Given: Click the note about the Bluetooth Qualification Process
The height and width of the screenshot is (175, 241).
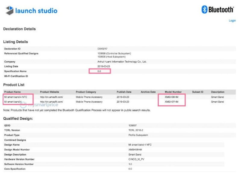Looking at the screenshot, I should point(77,110).
